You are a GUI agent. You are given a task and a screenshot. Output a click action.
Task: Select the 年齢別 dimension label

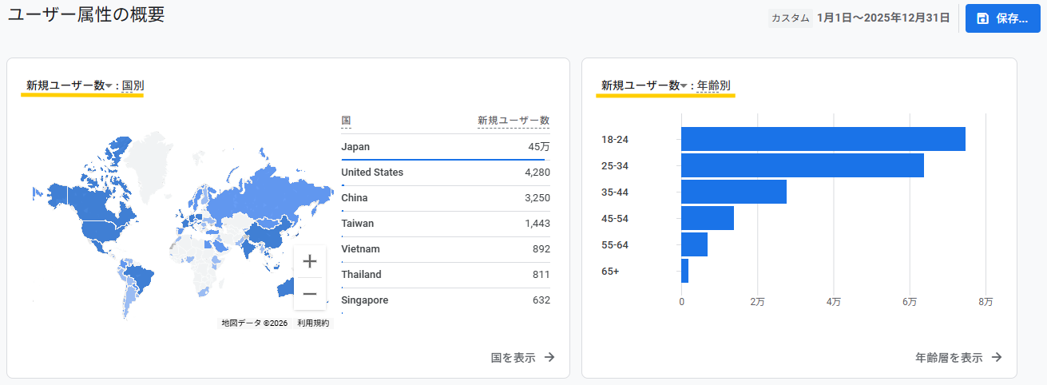coord(713,85)
